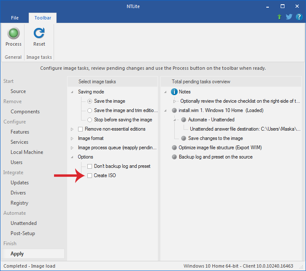Click the Unattended answer file destination row
The image size is (306, 271).
tap(245, 129)
